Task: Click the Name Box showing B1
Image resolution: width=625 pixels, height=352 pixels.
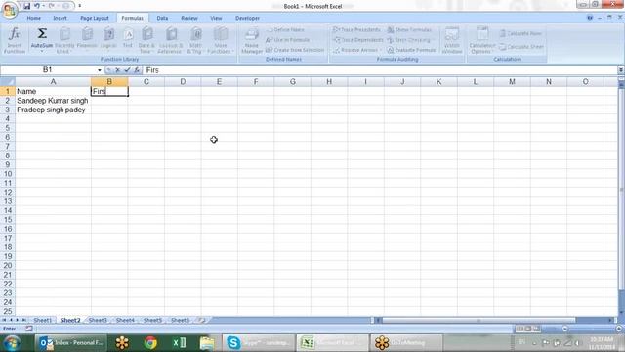Action: click(48, 70)
